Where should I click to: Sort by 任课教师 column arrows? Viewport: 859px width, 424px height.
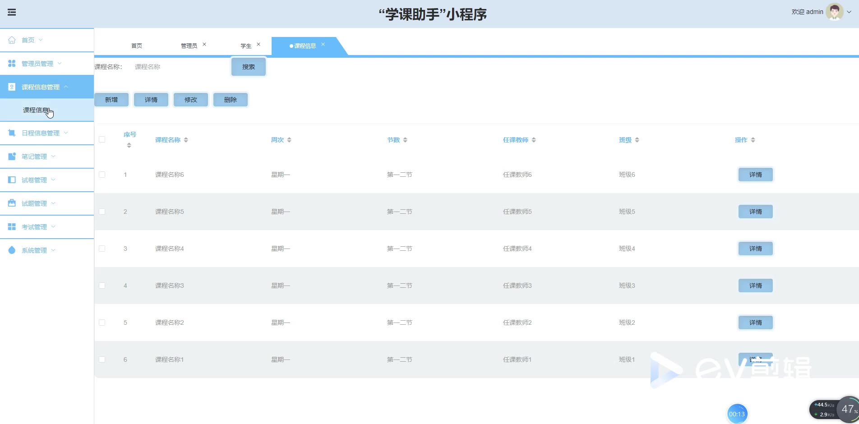pyautogui.click(x=534, y=140)
